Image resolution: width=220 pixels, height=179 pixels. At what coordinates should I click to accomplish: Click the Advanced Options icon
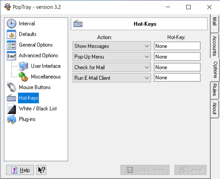(12, 56)
